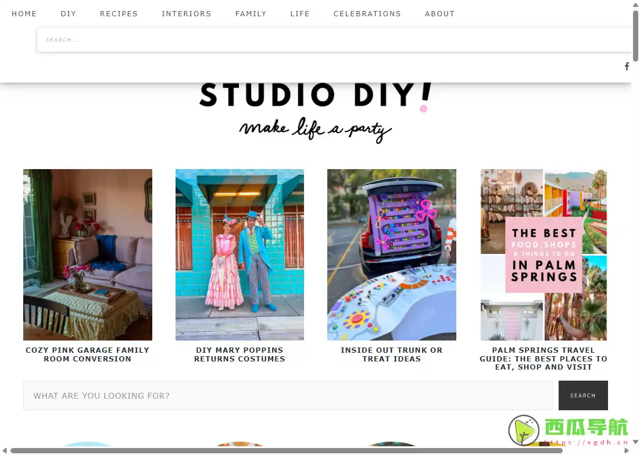This screenshot has height=455, width=640.
Task: Focus the "What are you looking for?" box
Action: click(288, 396)
